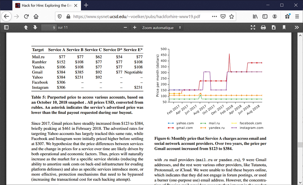Show browser sidebars
Screen dimensions: 303x185
[x=265, y=16]
